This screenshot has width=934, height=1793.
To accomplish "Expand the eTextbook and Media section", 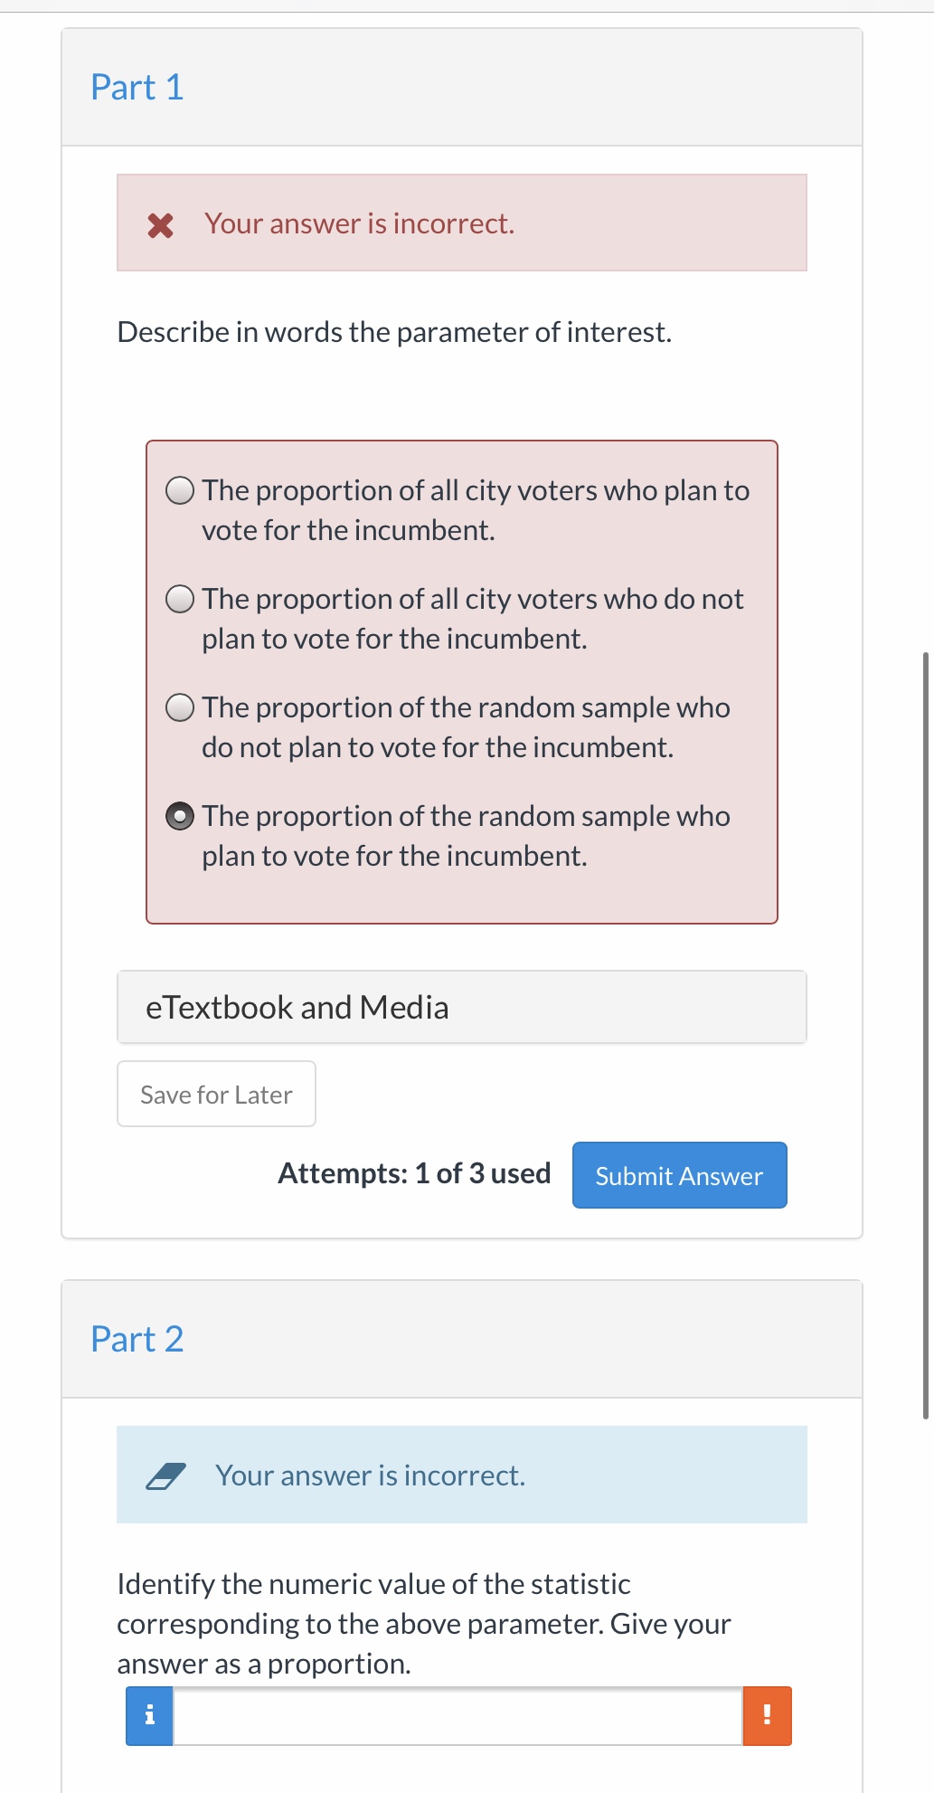I will pos(461,1007).
